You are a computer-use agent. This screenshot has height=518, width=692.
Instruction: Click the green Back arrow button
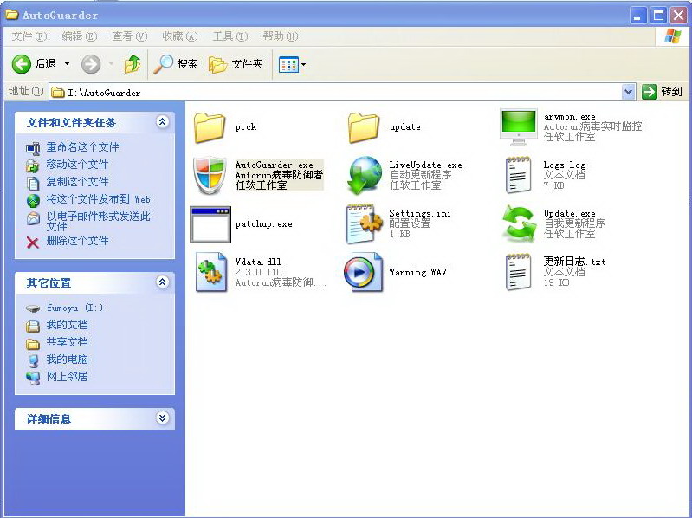(x=21, y=64)
